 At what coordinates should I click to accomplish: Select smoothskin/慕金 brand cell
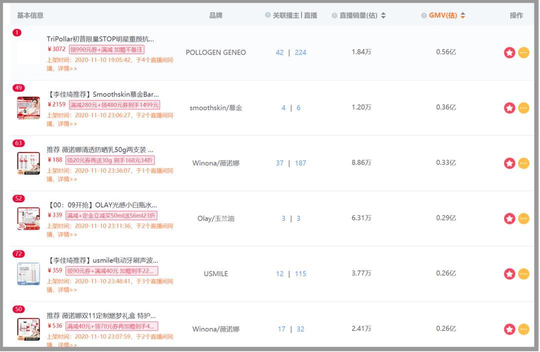pos(216,108)
